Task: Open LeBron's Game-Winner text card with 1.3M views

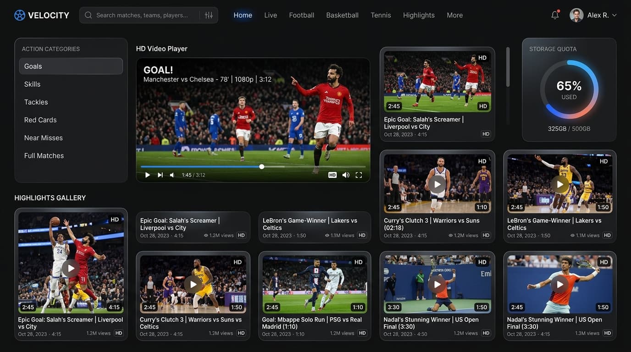Action: (315, 227)
